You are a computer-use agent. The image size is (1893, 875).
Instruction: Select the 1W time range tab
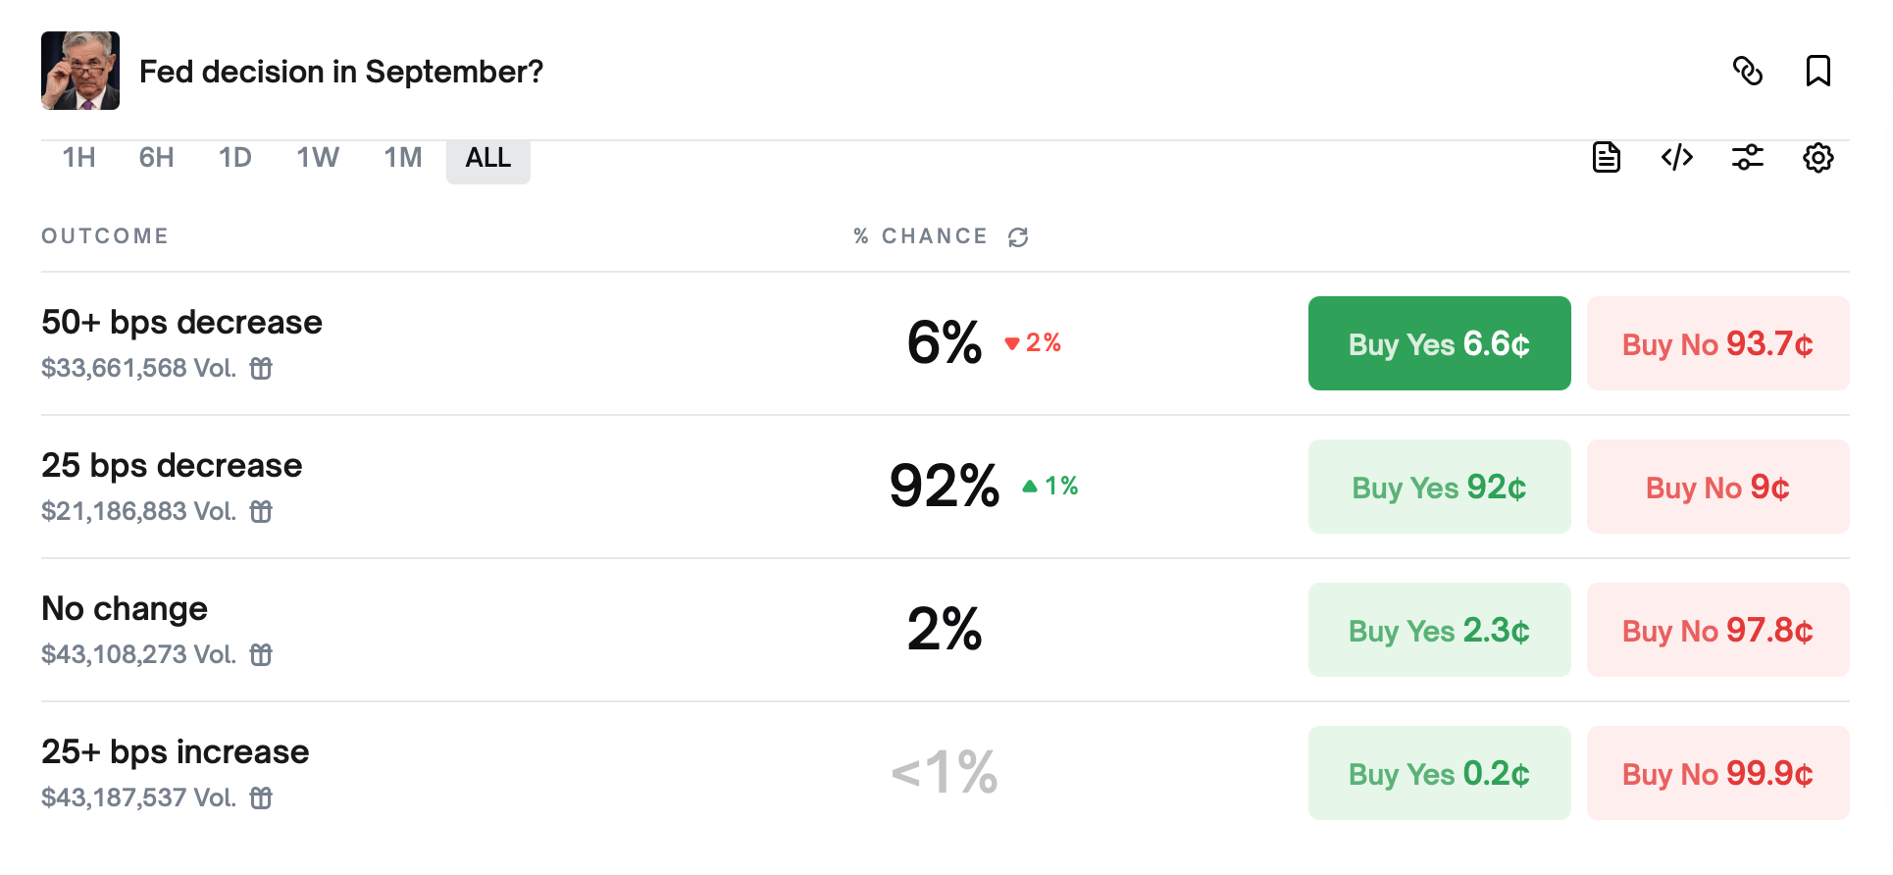click(x=318, y=157)
